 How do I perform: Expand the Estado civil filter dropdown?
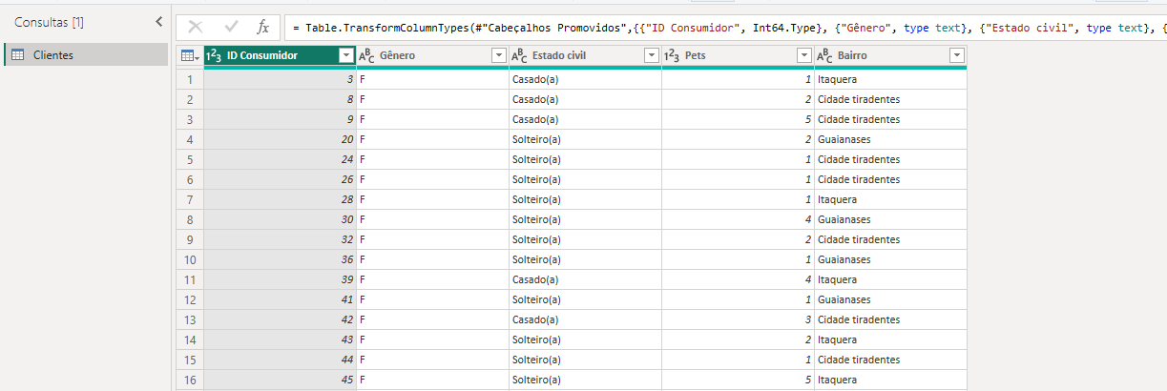(x=651, y=56)
